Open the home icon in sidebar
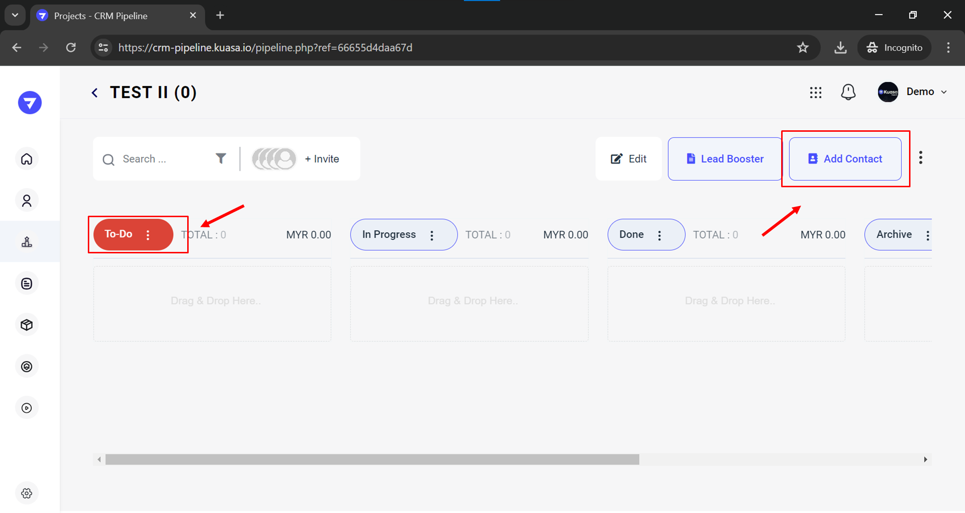 pyautogui.click(x=27, y=159)
